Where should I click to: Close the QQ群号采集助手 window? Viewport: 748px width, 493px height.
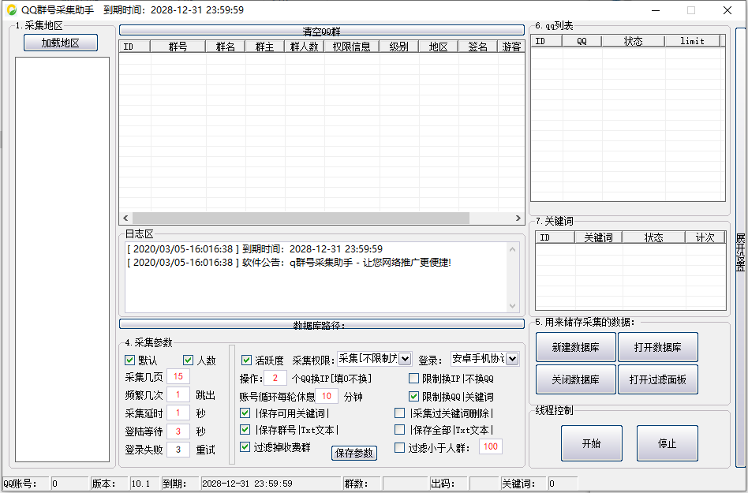(727, 10)
